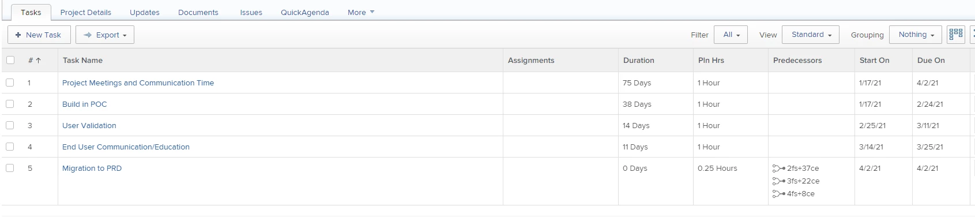Viewport: 975px width, 217px height.
Task: Click the 4fs+8ce predecessor link icon
Action: click(778, 194)
